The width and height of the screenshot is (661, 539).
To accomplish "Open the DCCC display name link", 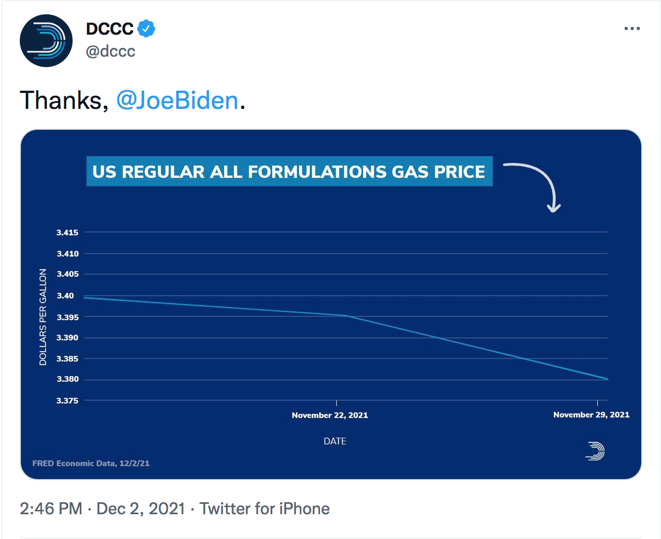I will pyautogui.click(x=110, y=29).
